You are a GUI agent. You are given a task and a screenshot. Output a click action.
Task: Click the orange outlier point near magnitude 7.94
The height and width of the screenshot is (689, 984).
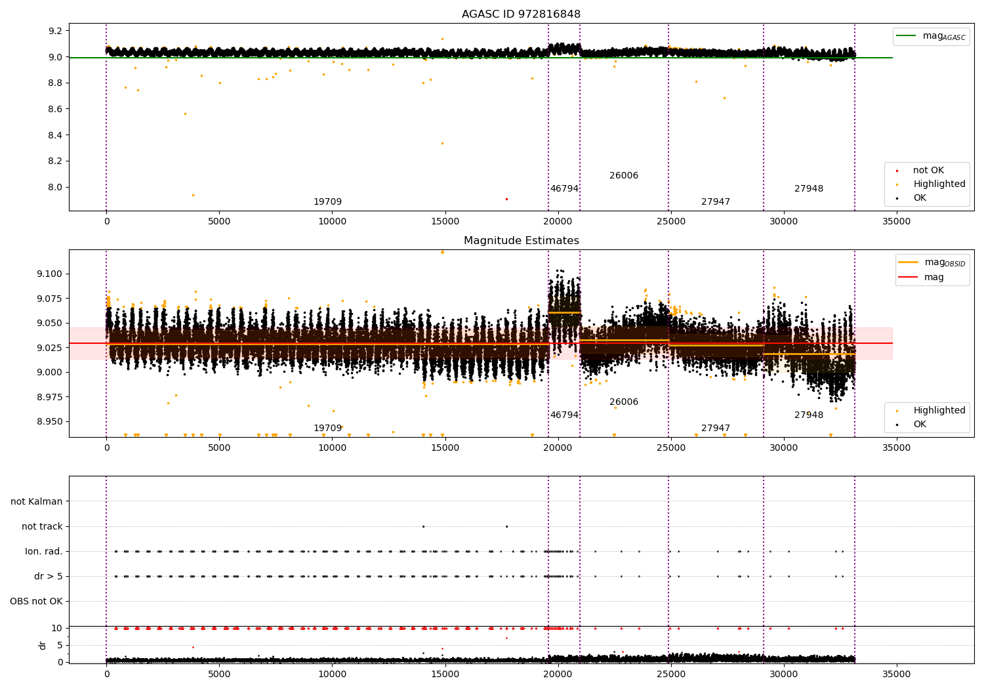pos(193,195)
